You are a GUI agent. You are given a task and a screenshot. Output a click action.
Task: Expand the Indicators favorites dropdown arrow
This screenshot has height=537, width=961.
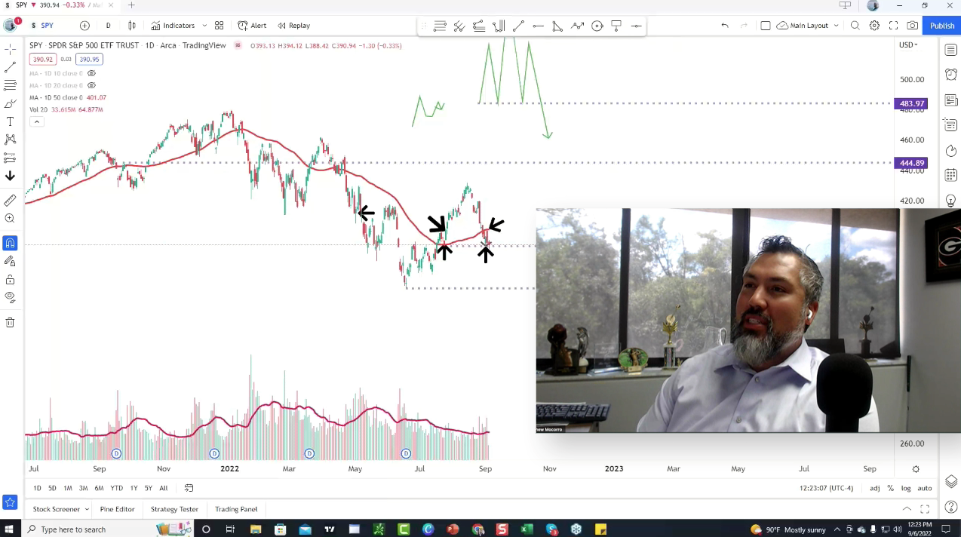point(204,26)
